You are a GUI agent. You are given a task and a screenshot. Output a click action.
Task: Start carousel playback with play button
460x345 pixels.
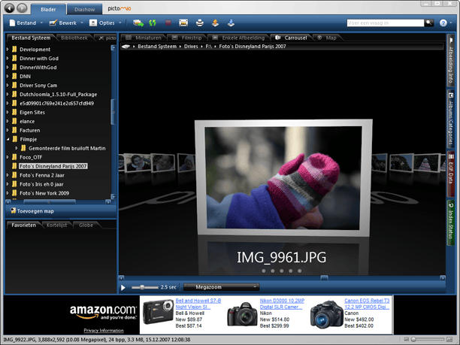(123, 287)
